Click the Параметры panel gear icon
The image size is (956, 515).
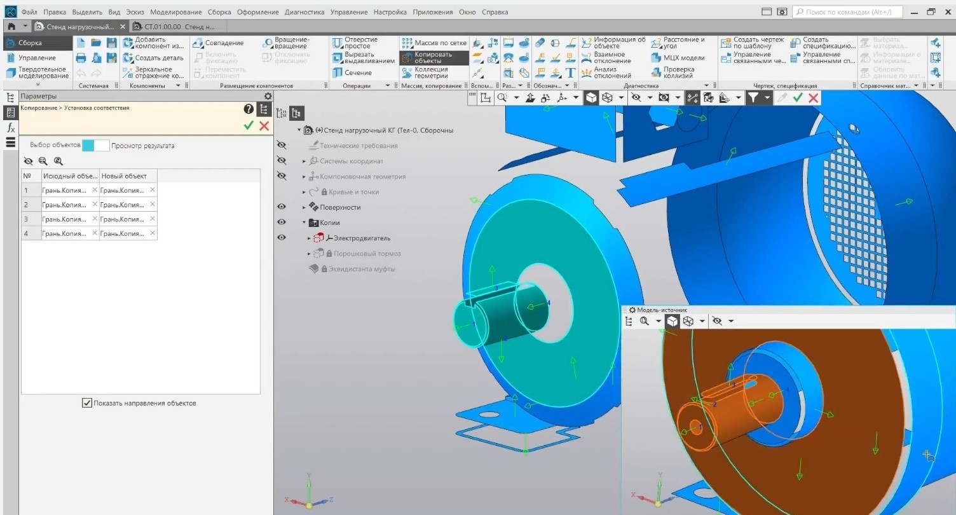click(268, 96)
